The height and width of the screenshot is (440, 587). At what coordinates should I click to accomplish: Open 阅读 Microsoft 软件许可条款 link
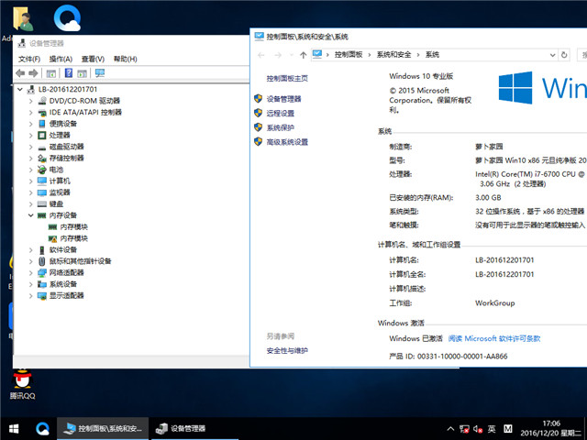[494, 338]
